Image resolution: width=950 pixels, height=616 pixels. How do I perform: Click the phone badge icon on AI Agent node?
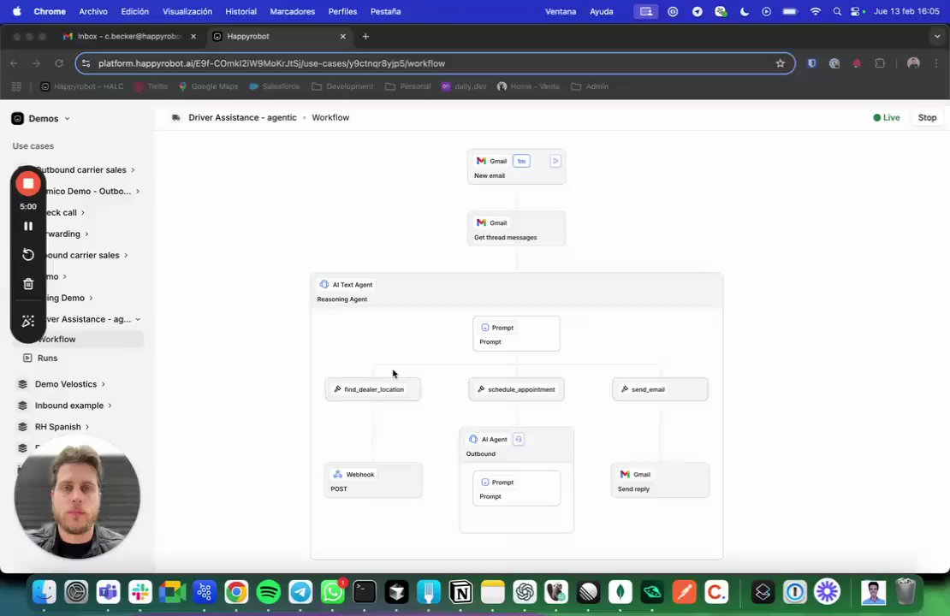coord(518,440)
